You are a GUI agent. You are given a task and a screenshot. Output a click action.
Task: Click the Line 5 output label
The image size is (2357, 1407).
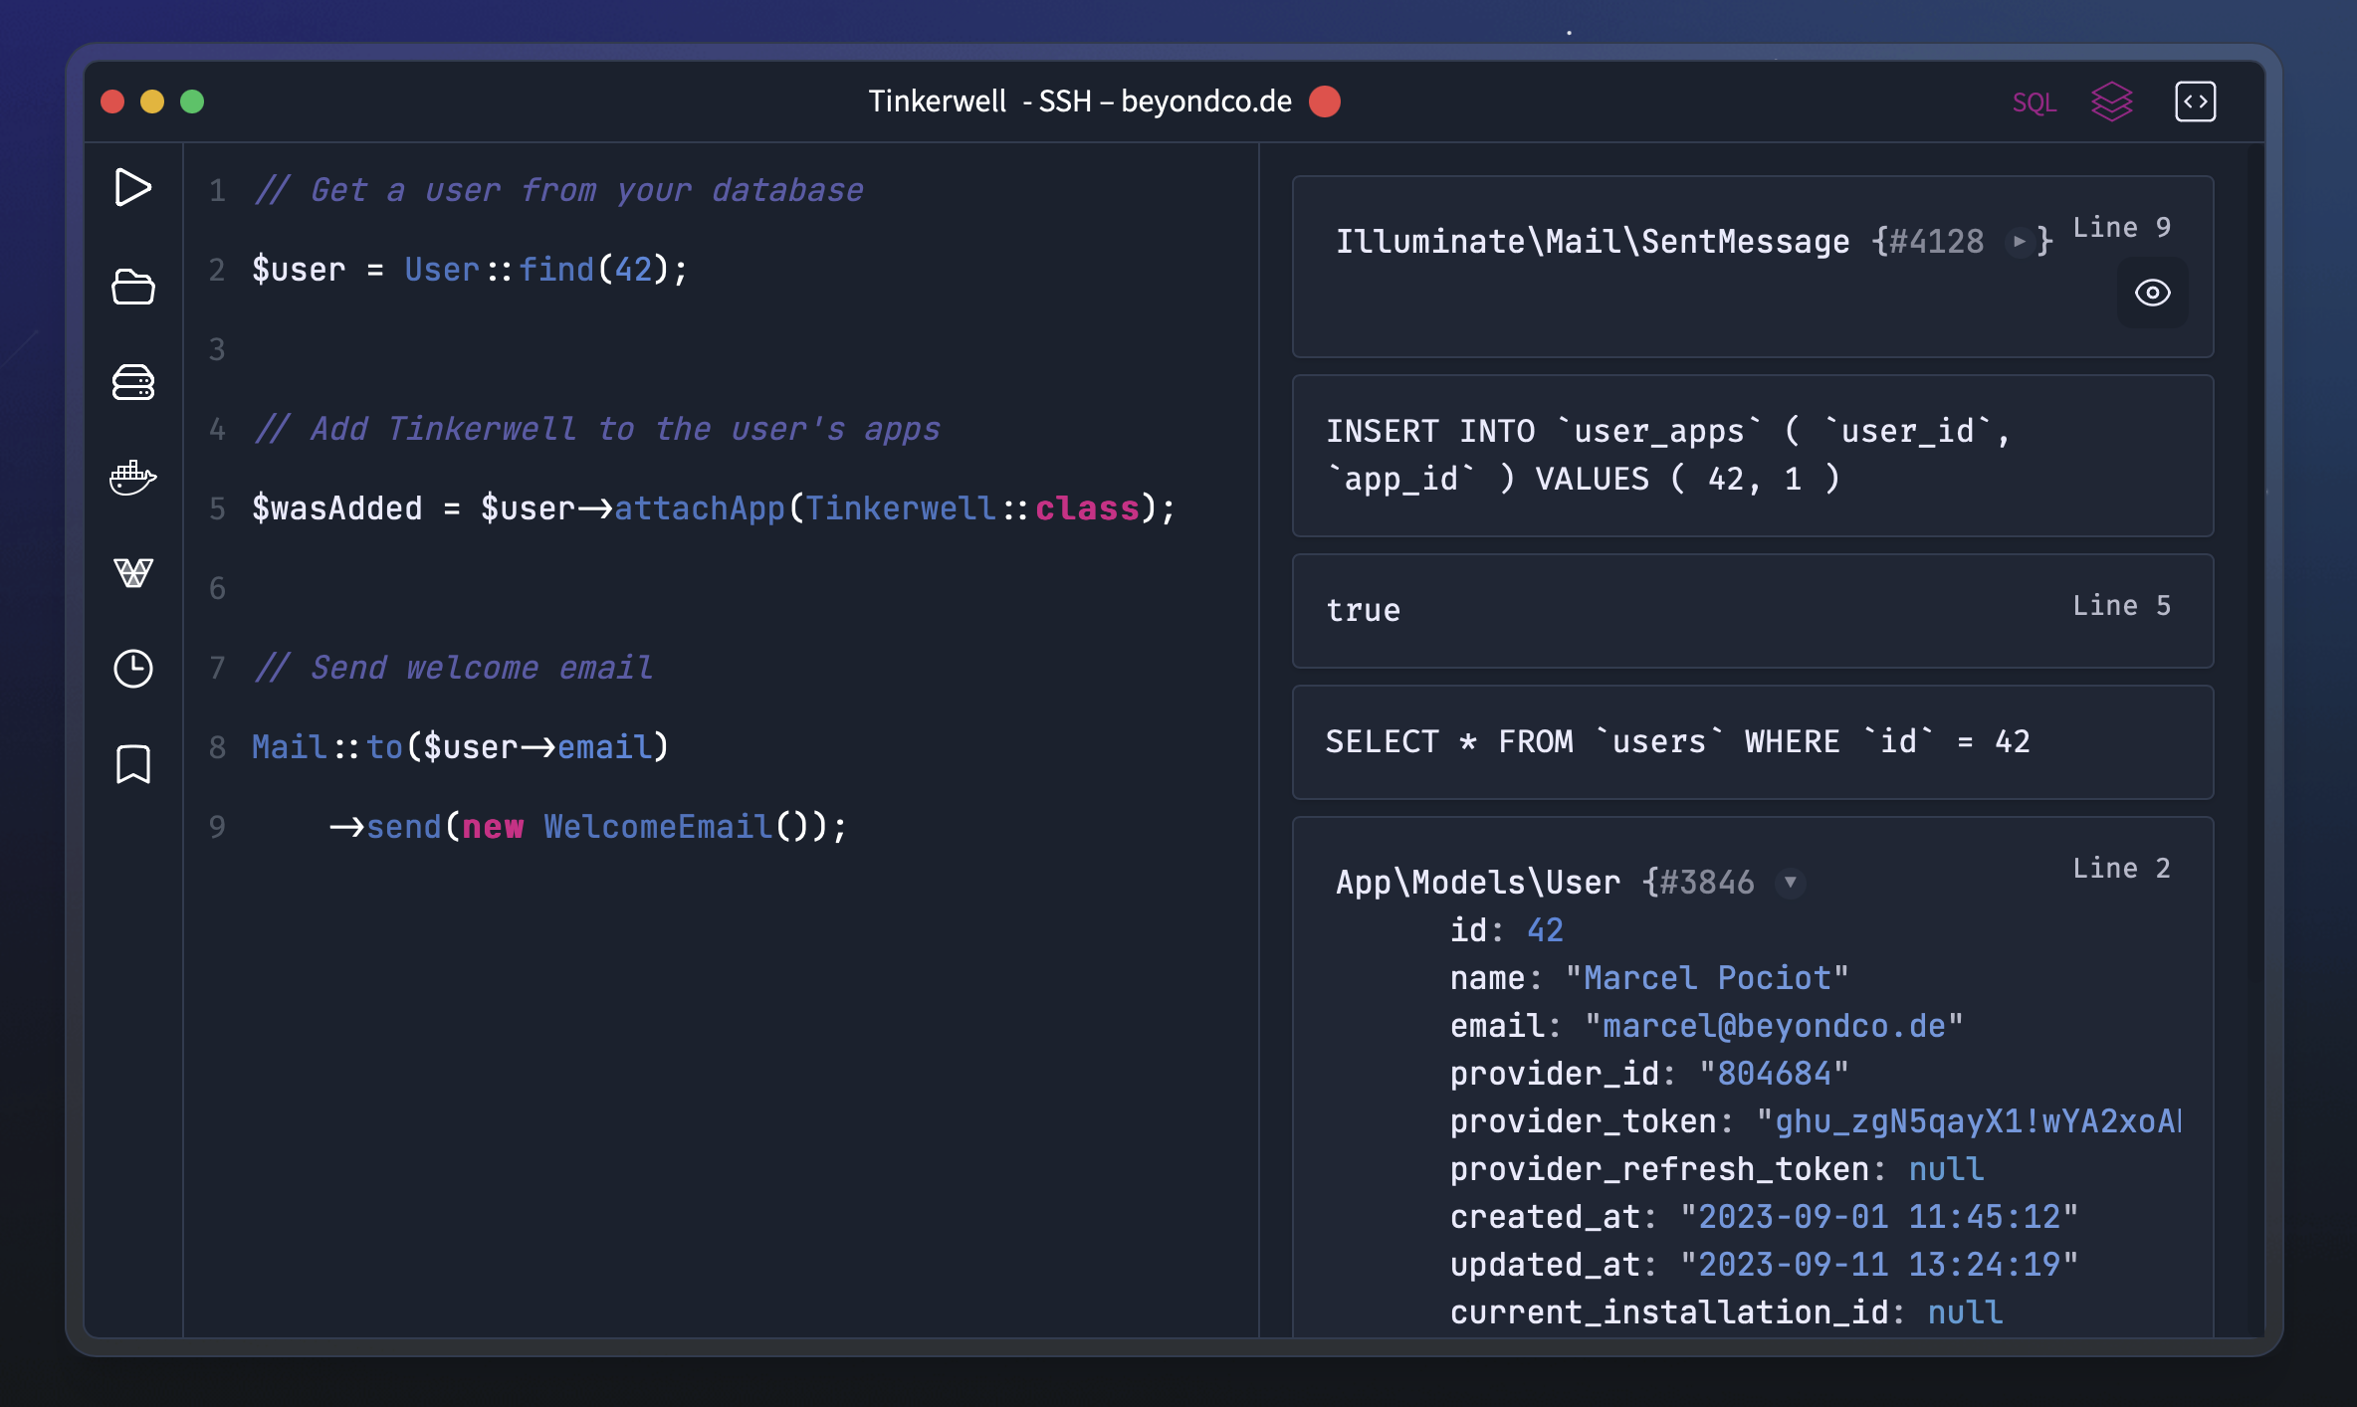(2120, 606)
